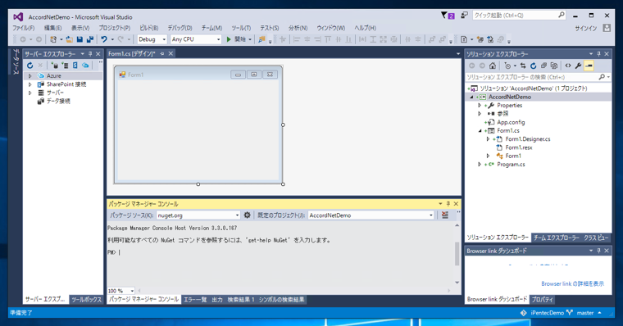Click the Save All icon
The height and width of the screenshot is (326, 623).
90,39
